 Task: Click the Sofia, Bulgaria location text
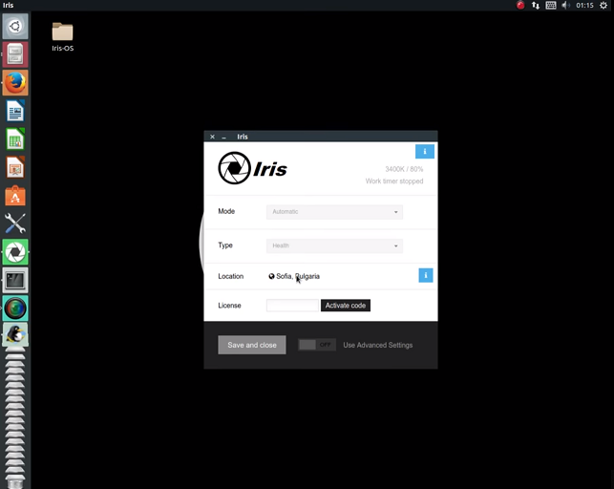coord(298,276)
